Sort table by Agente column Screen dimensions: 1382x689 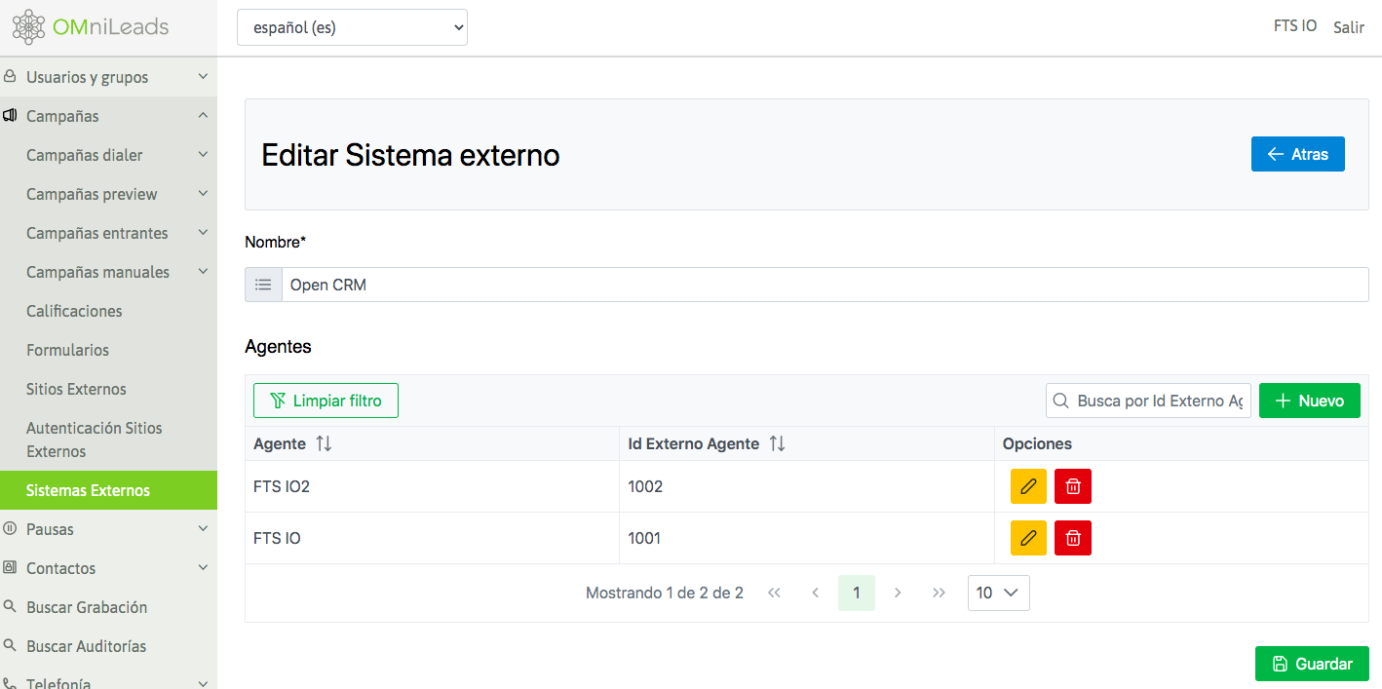coord(324,443)
